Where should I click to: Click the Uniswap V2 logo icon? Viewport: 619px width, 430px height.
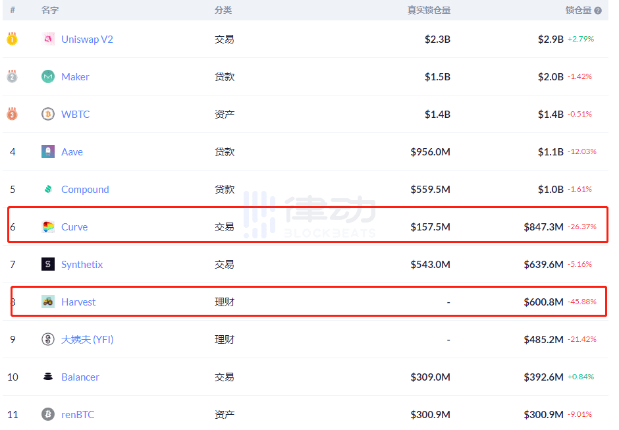[x=47, y=39]
